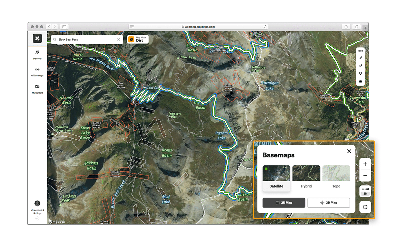Click the onX logo button
Image resolution: width=396 pixels, height=246 pixels.
[37, 39]
